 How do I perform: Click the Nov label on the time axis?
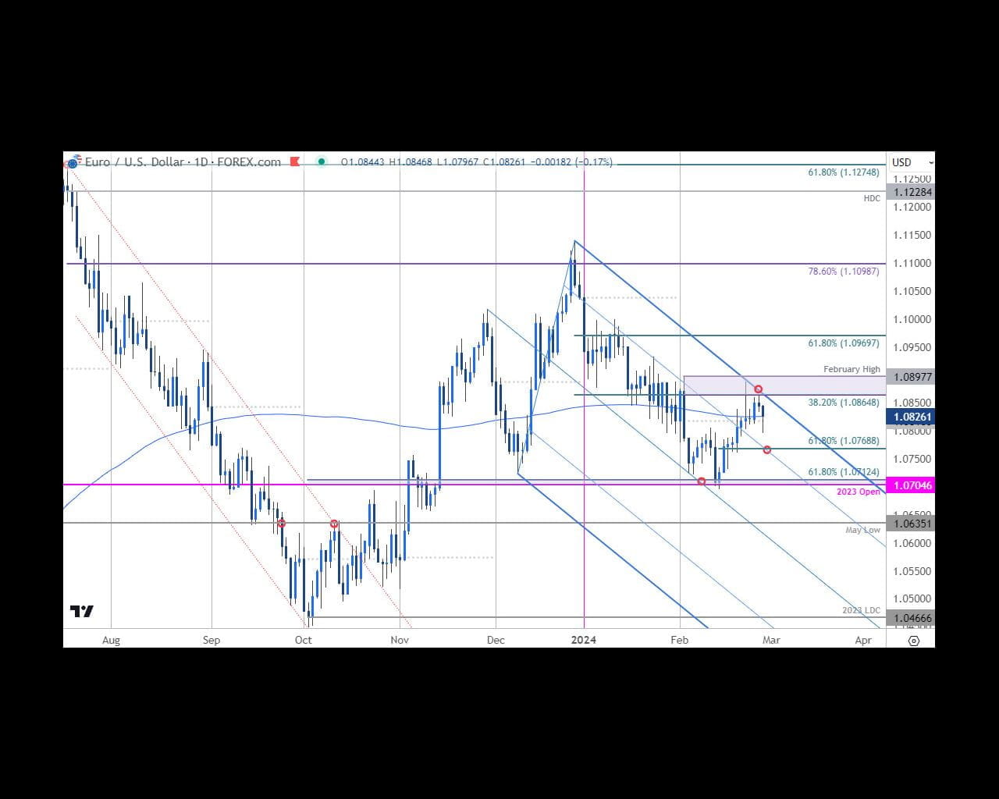[400, 640]
